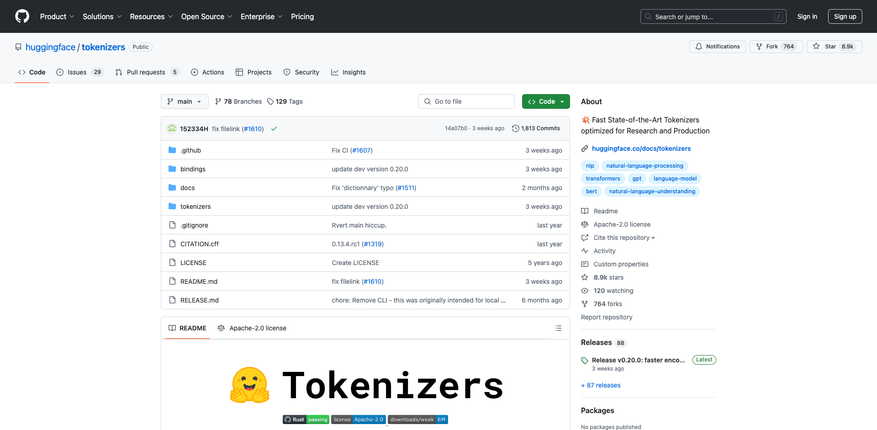877x430 pixels.
Task: Click the Notifications bell icon
Action: (x=699, y=47)
